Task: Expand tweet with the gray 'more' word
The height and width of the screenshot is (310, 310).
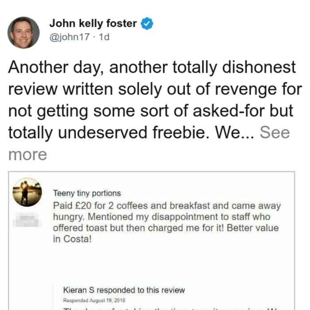Action: (x=27, y=155)
